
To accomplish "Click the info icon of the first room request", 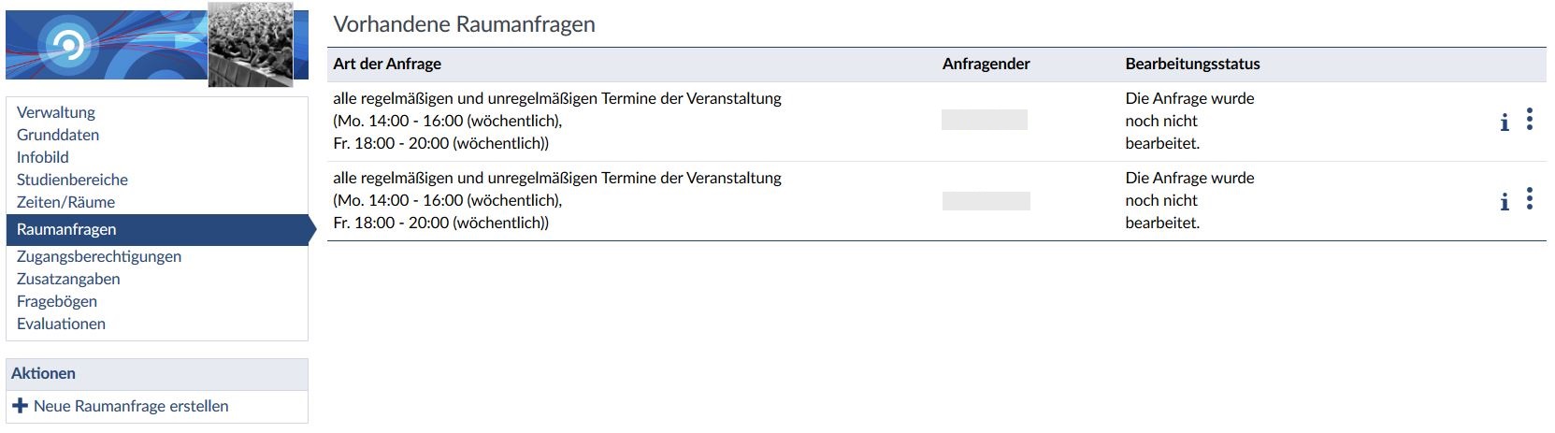I will 1505,123.
